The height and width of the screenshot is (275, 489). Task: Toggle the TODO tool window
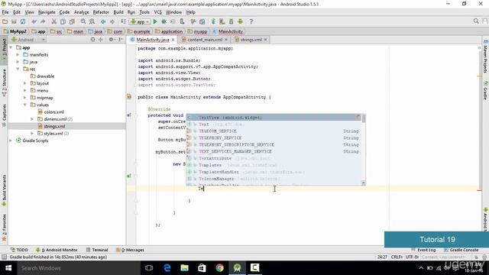click(19, 250)
